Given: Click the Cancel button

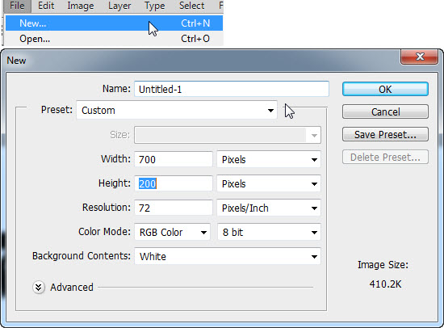Looking at the screenshot, I should (x=385, y=111).
